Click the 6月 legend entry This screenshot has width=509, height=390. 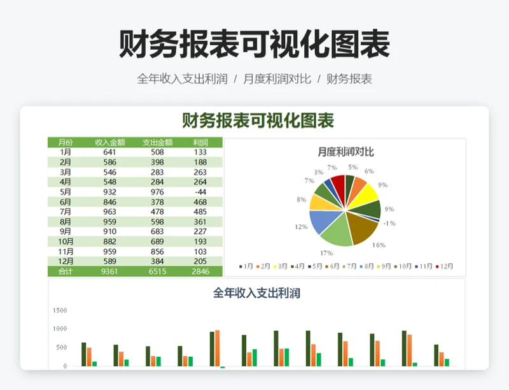(332, 266)
